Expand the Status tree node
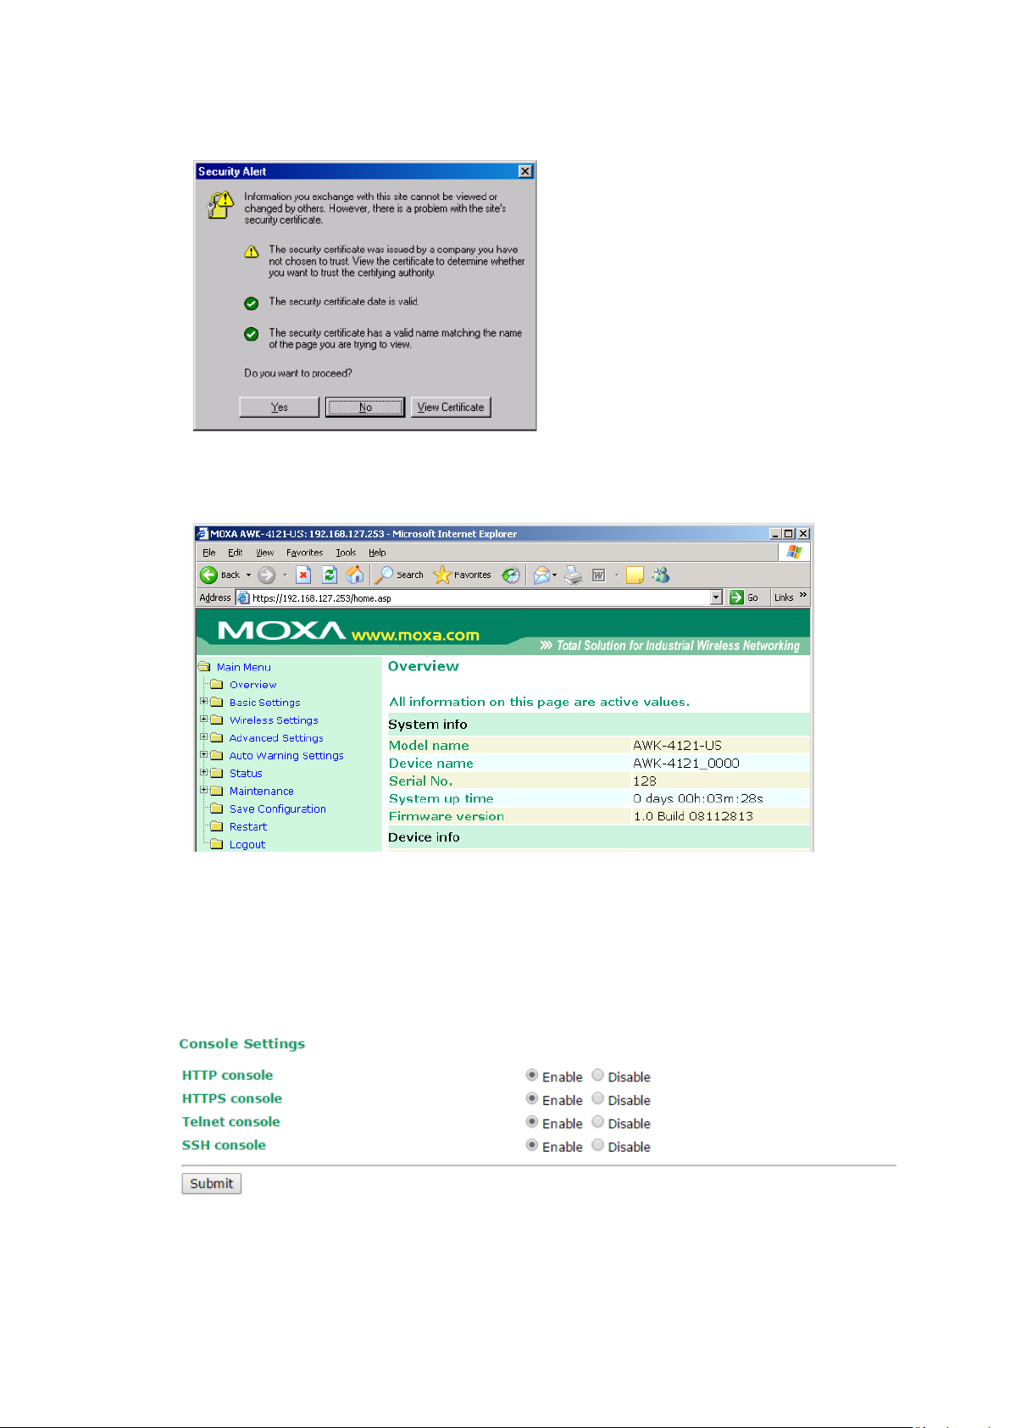The height and width of the screenshot is (1428, 1010). tap(203, 773)
